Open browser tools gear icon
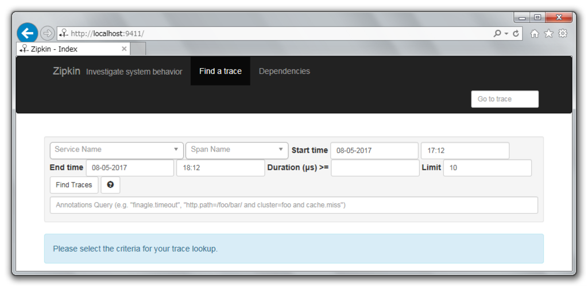 point(563,34)
